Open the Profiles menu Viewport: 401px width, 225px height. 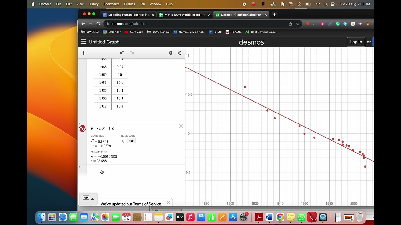tap(129, 4)
